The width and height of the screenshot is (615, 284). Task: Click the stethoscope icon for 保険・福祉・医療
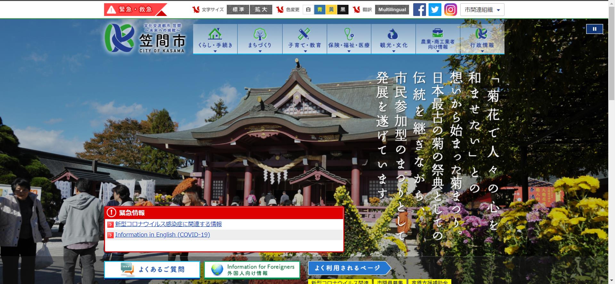[x=349, y=34]
